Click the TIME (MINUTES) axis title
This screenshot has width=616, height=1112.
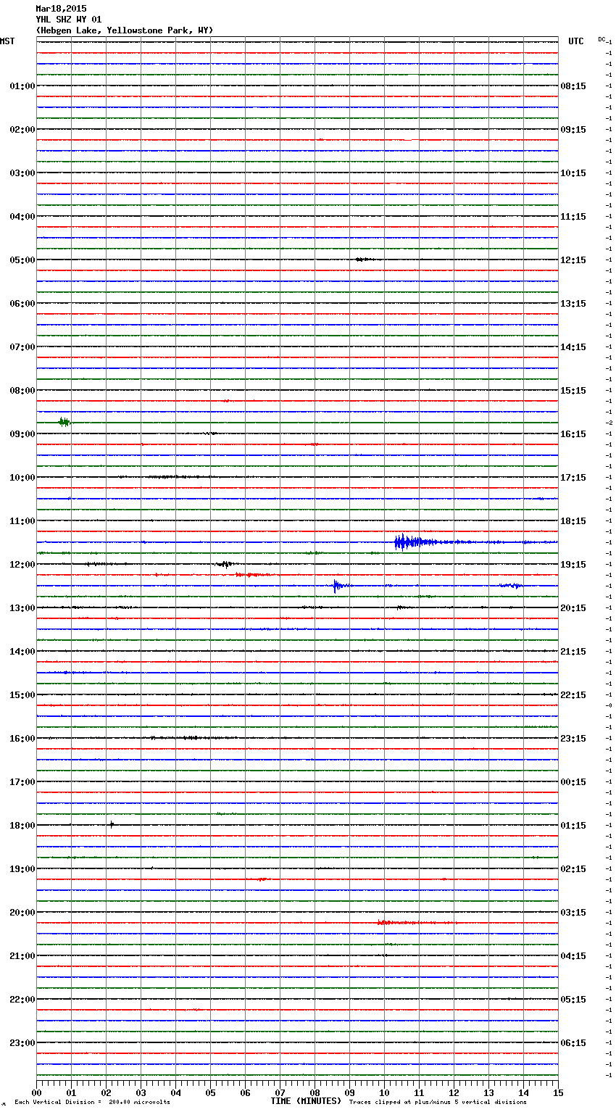306,1101
